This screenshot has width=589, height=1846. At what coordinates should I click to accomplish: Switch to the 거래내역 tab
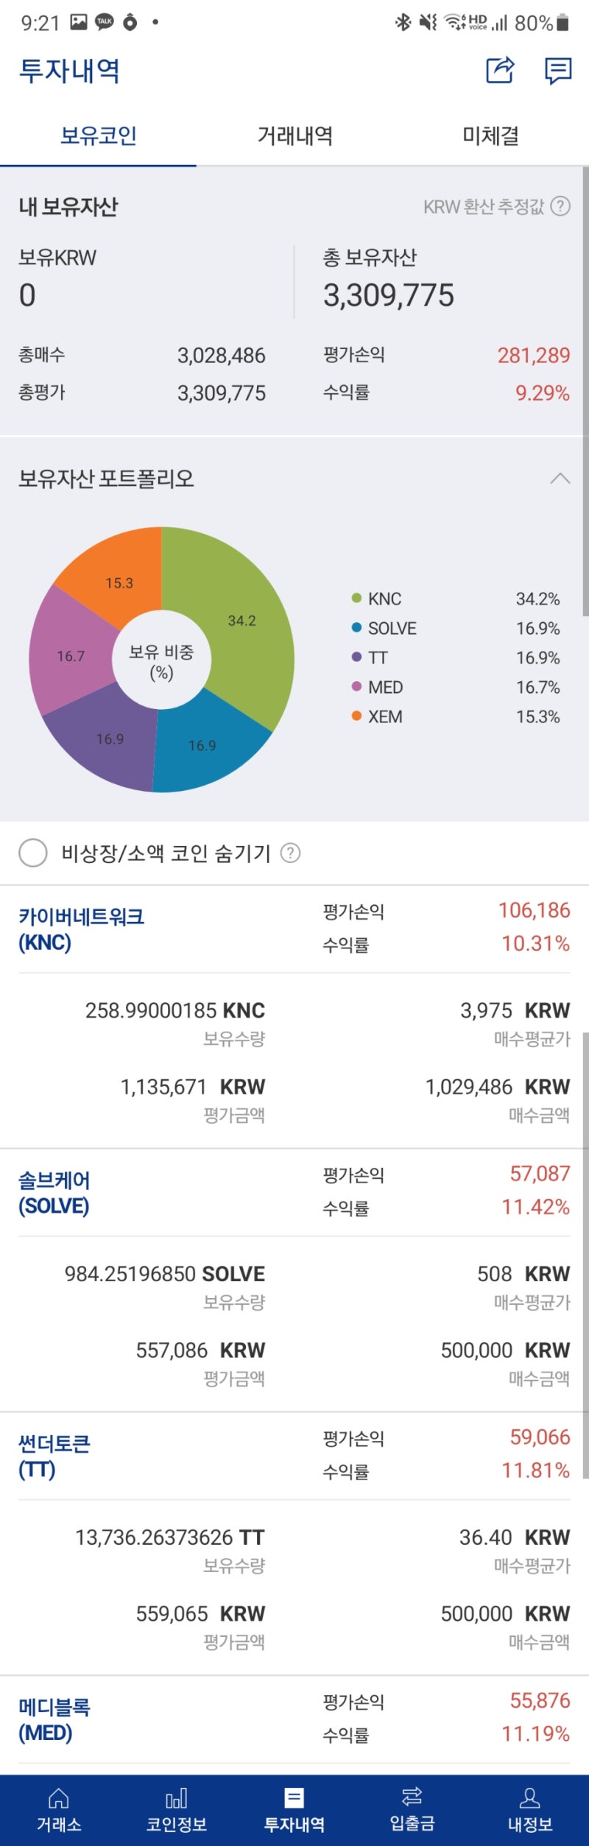pos(296,136)
